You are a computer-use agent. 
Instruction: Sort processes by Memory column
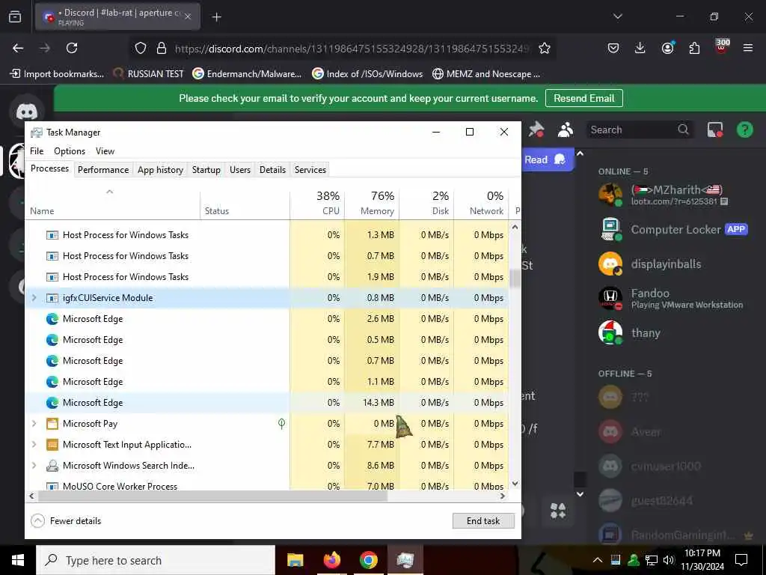[x=372, y=203]
